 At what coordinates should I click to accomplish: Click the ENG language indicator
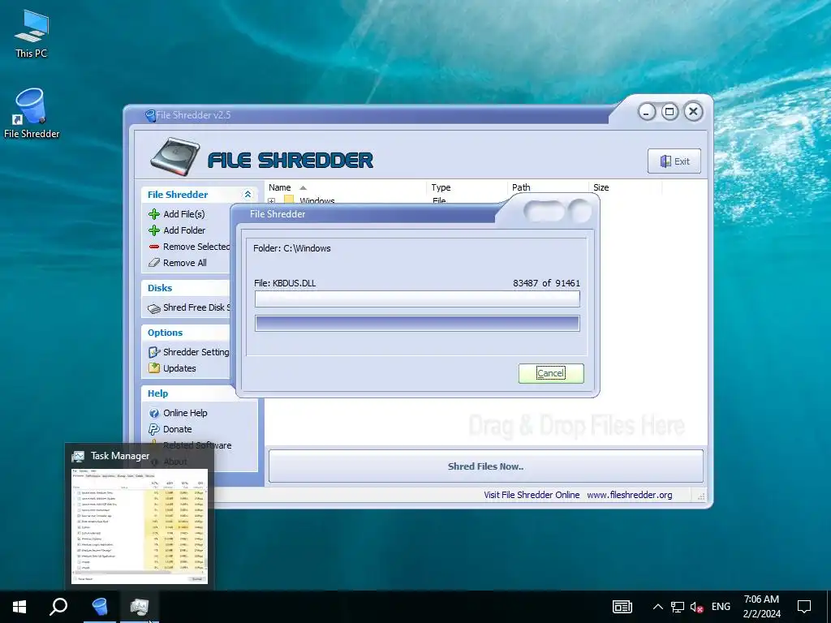click(721, 607)
